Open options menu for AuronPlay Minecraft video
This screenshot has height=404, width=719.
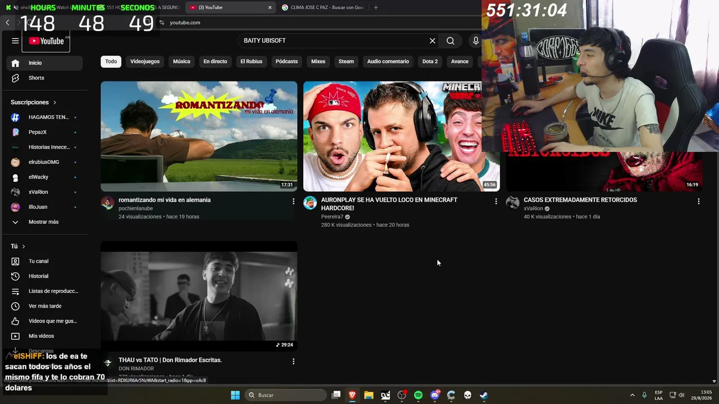coord(495,201)
